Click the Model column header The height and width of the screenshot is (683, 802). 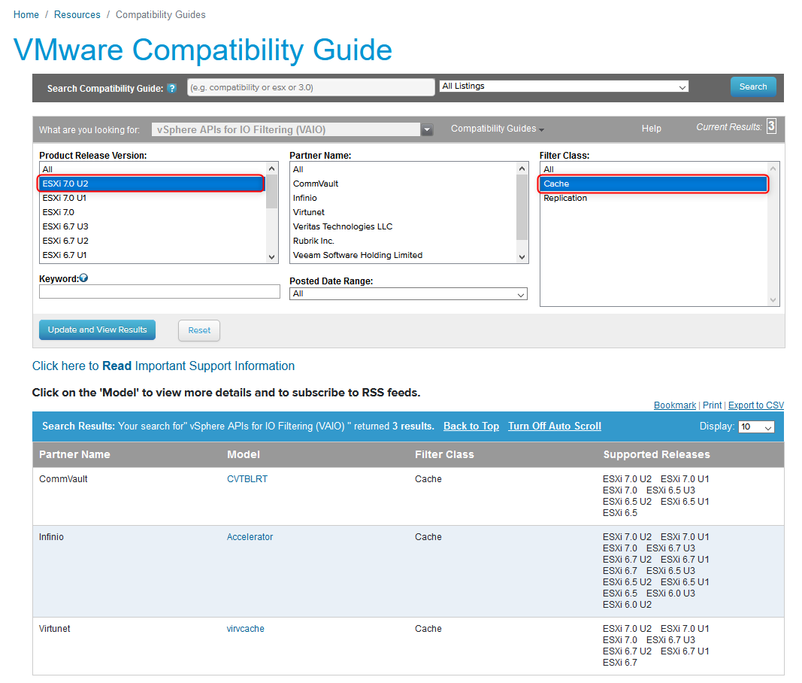click(x=244, y=454)
